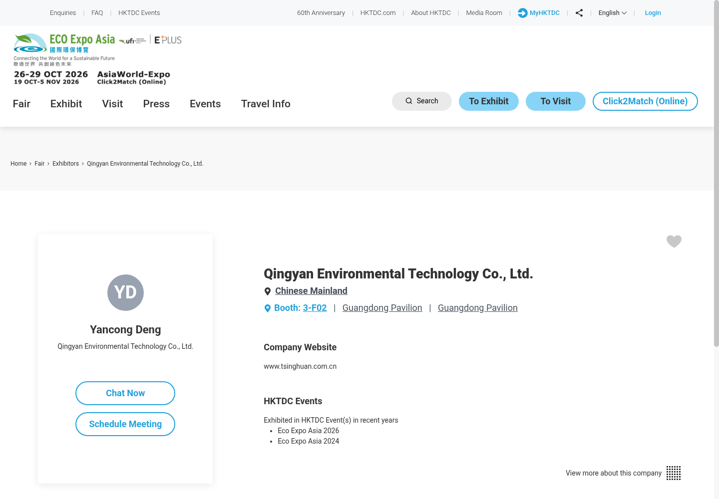Open the 60th Anniversary link
719x499 pixels.
(321, 13)
